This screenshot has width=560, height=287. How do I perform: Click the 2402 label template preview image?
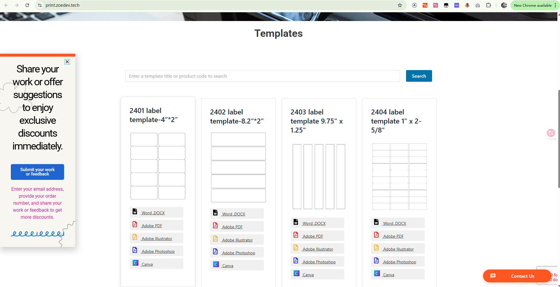(238, 168)
